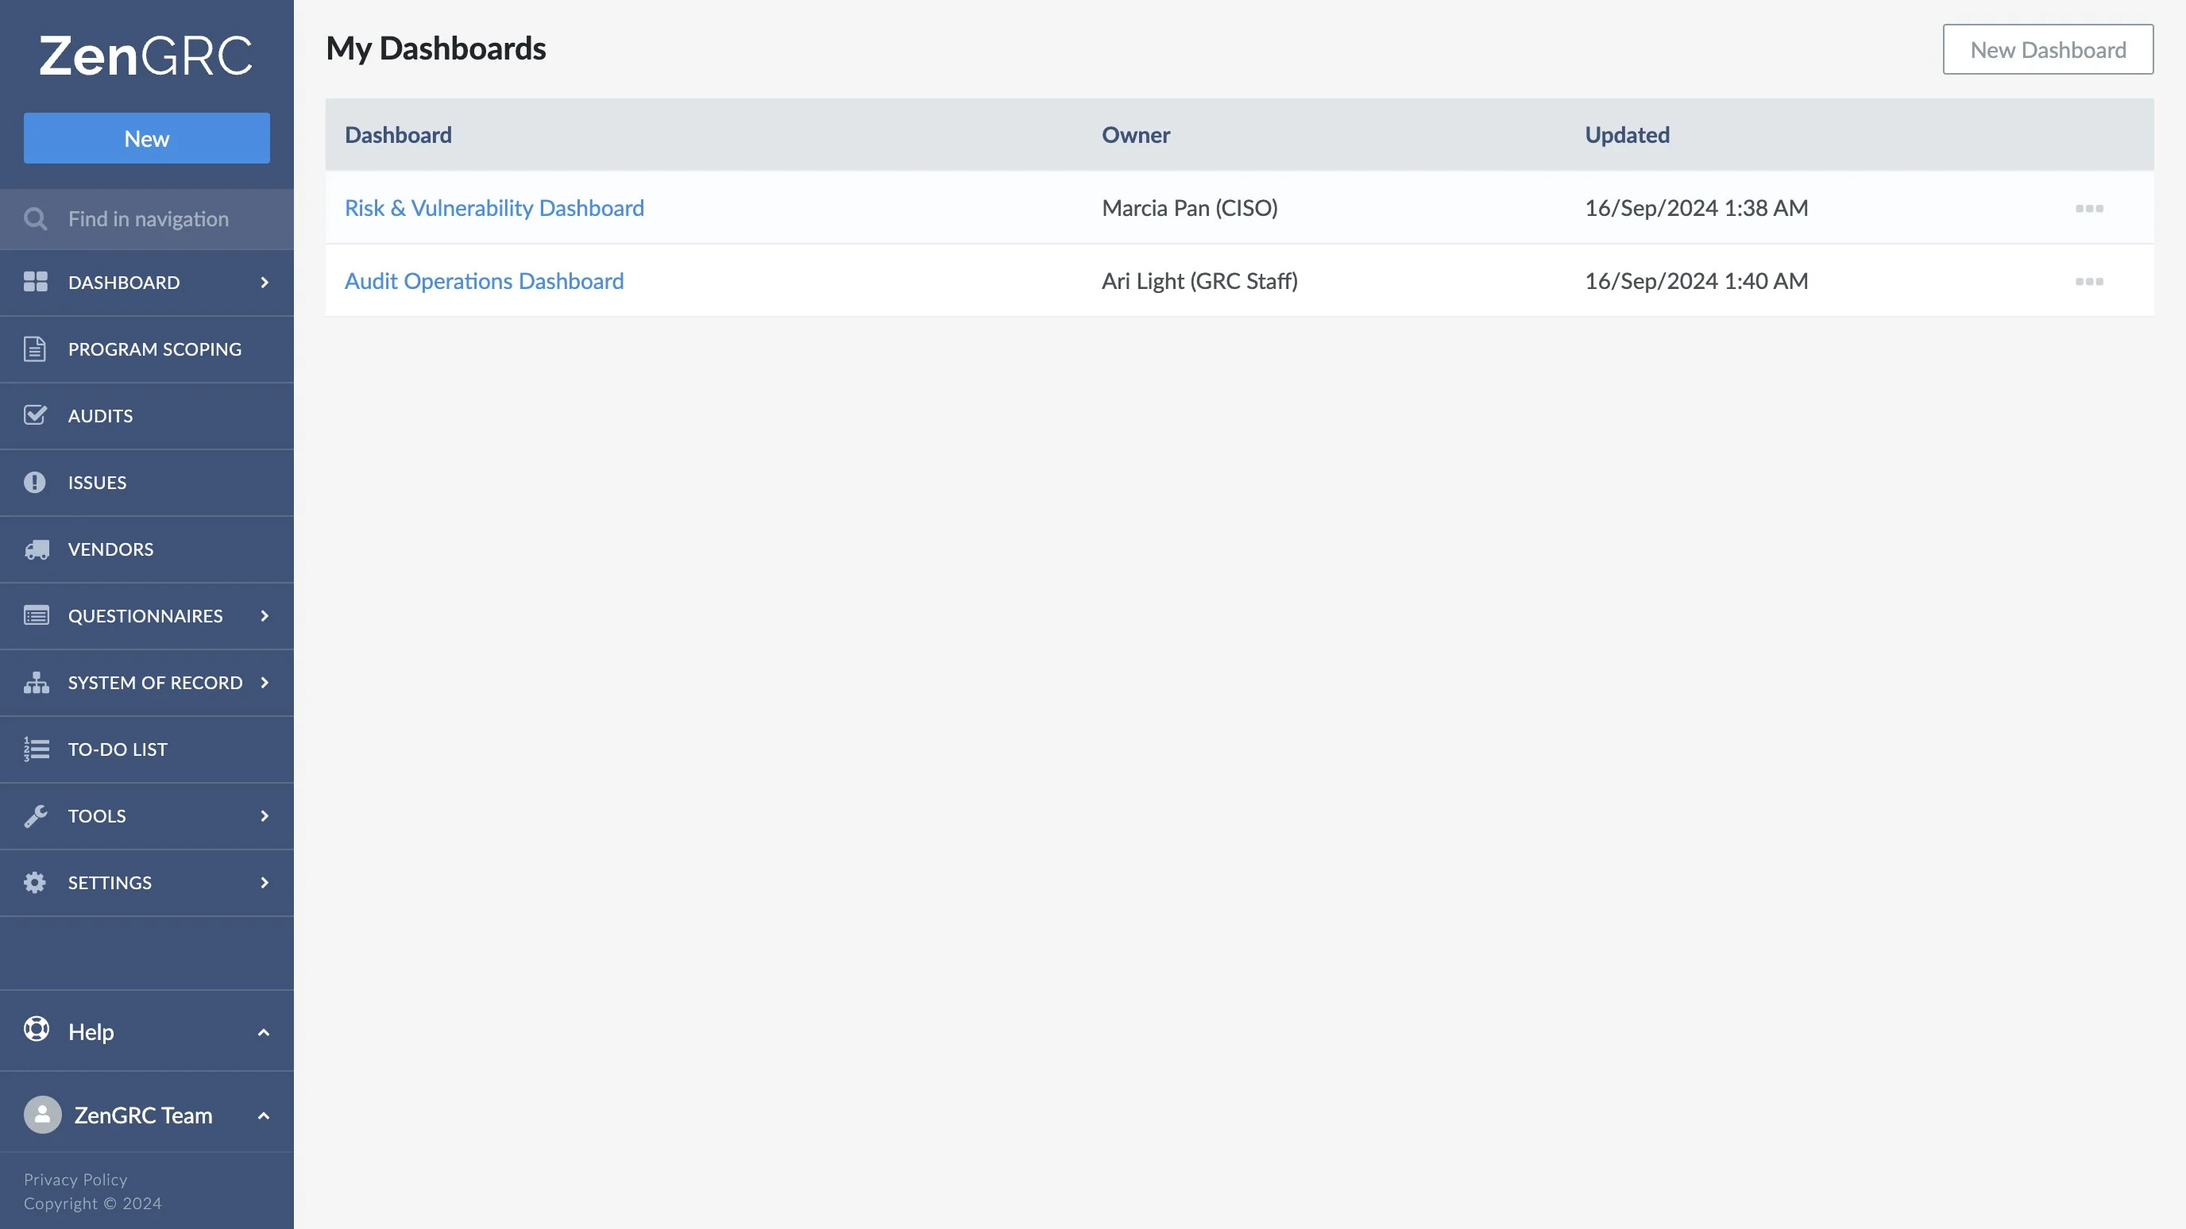This screenshot has height=1229, width=2186.
Task: Open QUESTIONNAIRES menu item
Action: (x=147, y=616)
